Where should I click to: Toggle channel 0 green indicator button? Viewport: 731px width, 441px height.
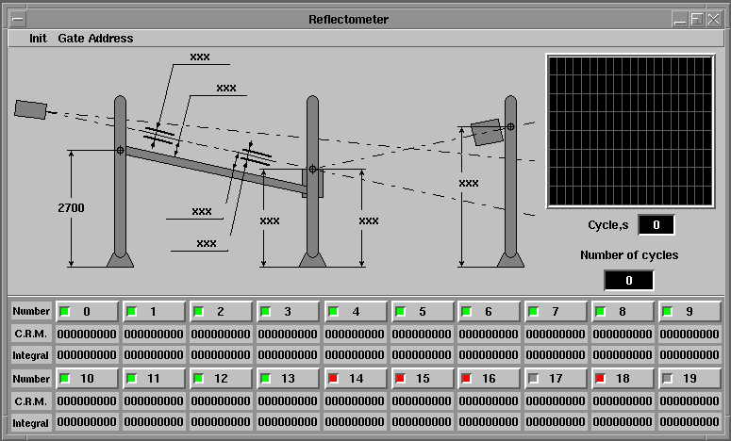point(65,311)
